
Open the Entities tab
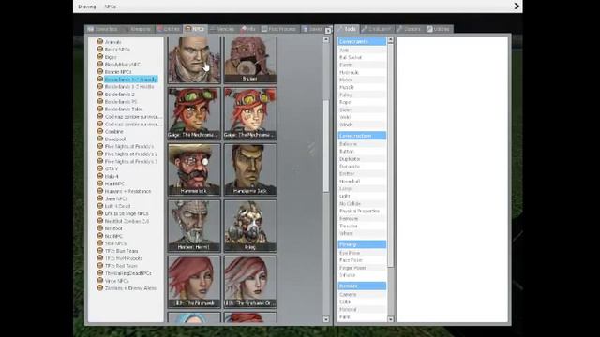(168, 29)
